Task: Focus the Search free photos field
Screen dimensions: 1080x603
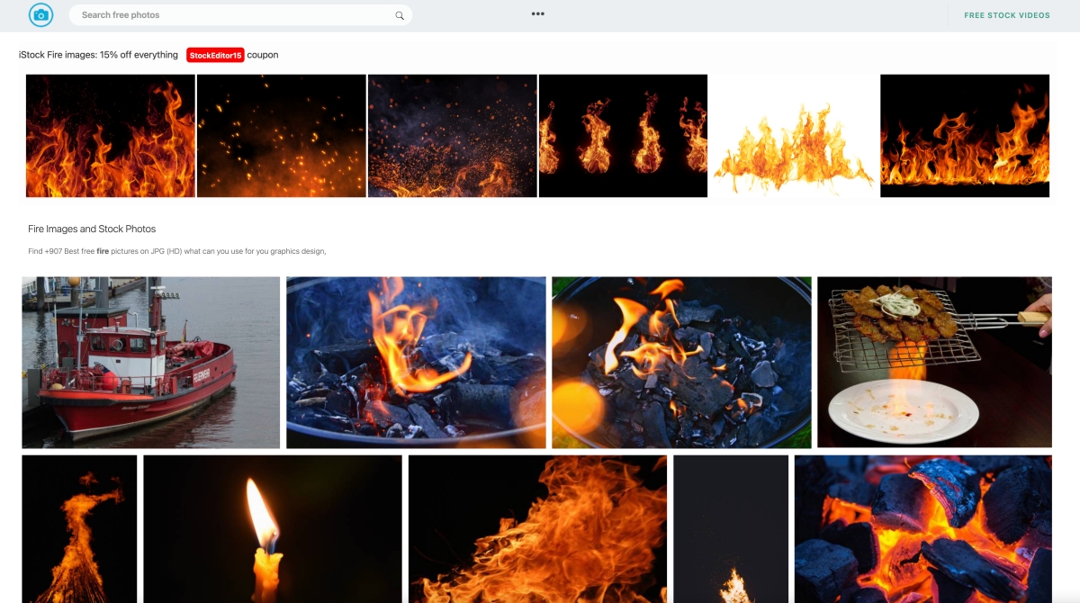Action: tap(240, 15)
